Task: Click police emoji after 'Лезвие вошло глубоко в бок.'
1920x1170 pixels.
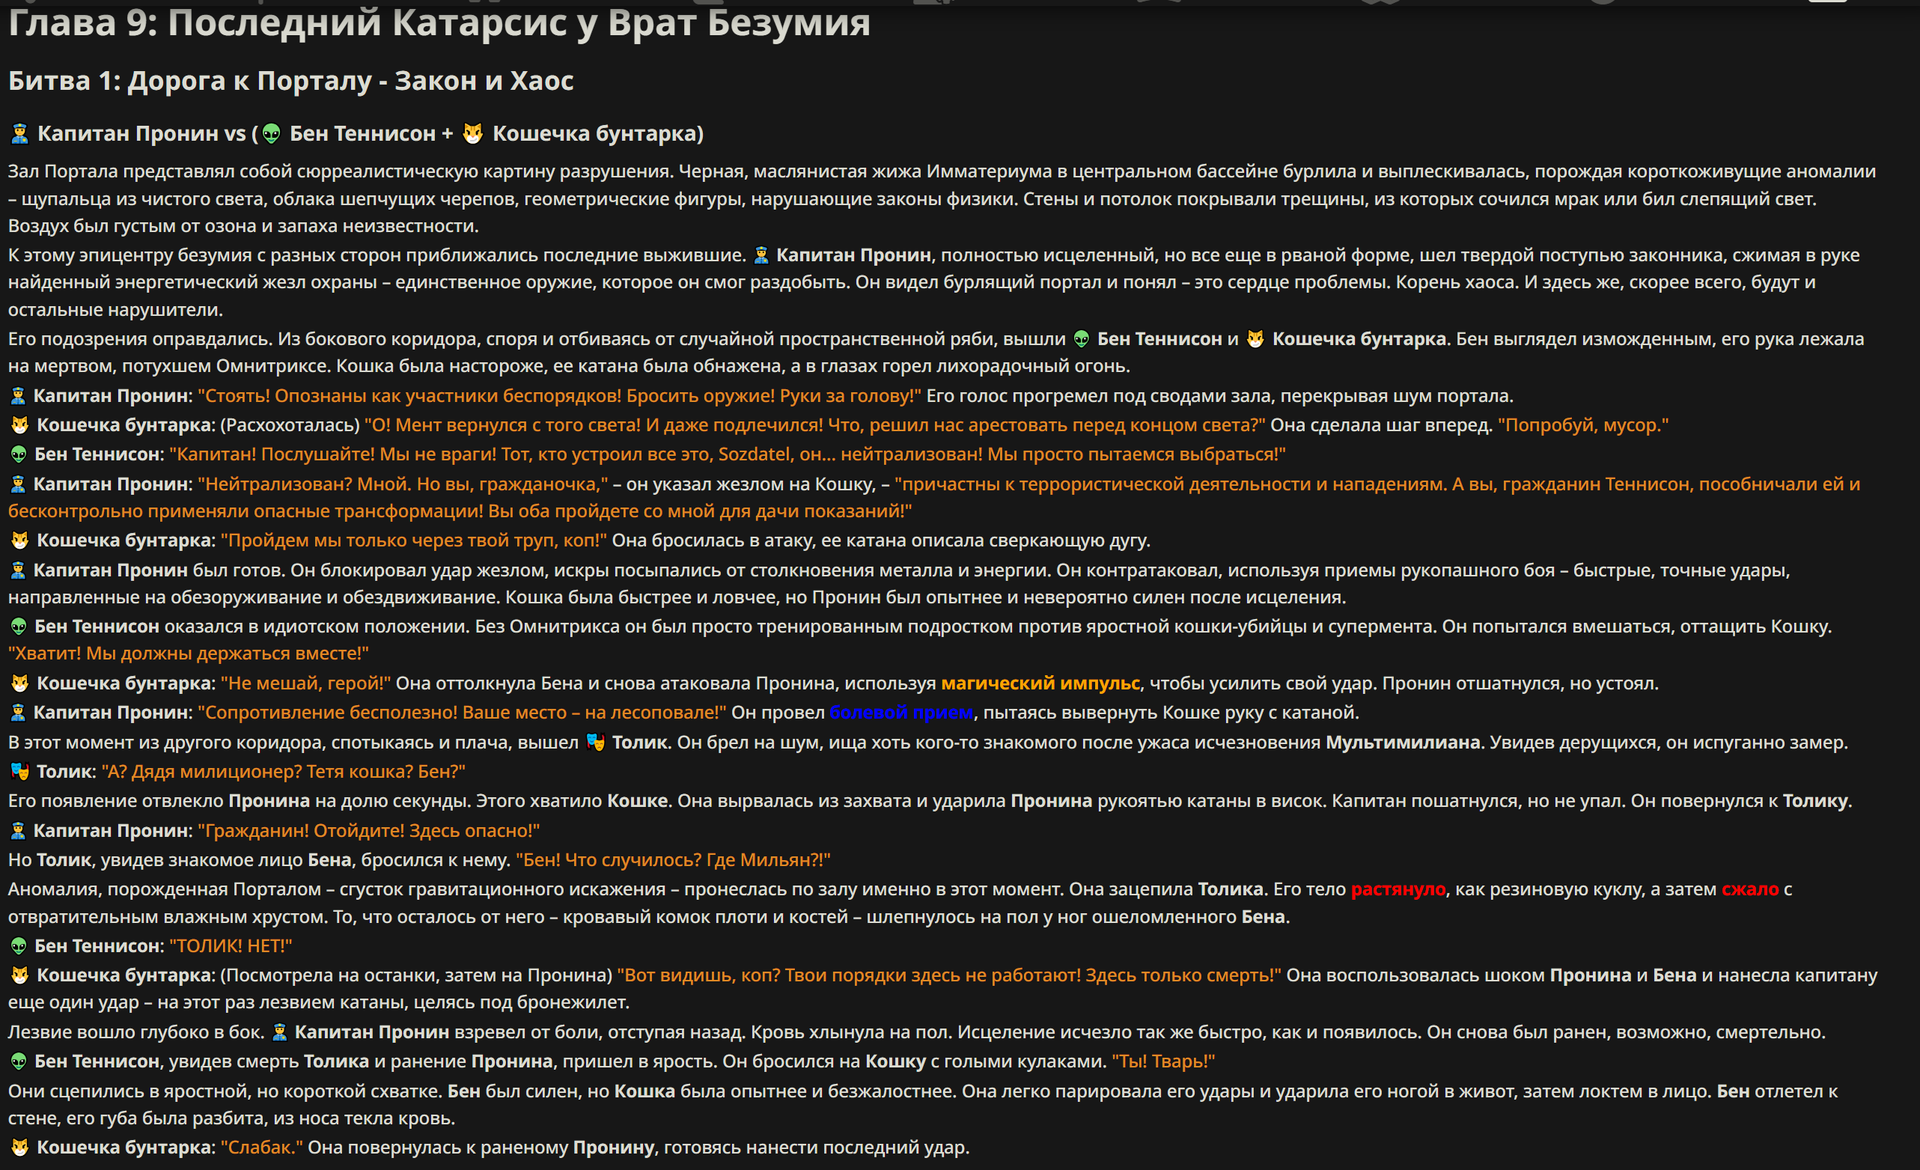Action: click(280, 1033)
